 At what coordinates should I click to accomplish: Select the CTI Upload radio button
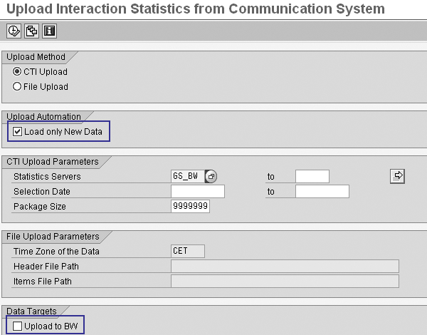(18, 71)
